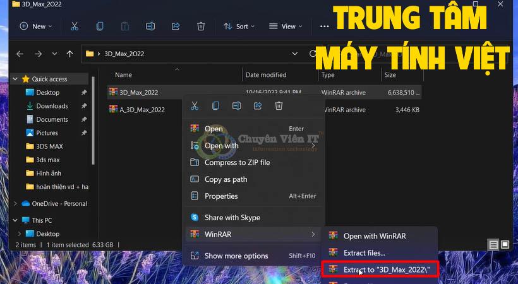This screenshot has width=518, height=284.
Task: Click the Copy icon in Explorer toolbar
Action: point(99,27)
